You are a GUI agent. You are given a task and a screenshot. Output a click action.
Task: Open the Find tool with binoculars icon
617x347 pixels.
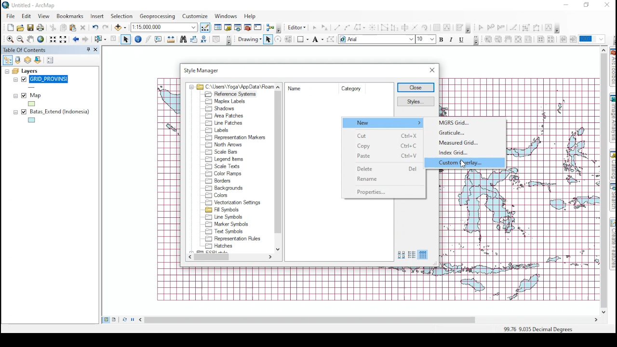point(184,40)
